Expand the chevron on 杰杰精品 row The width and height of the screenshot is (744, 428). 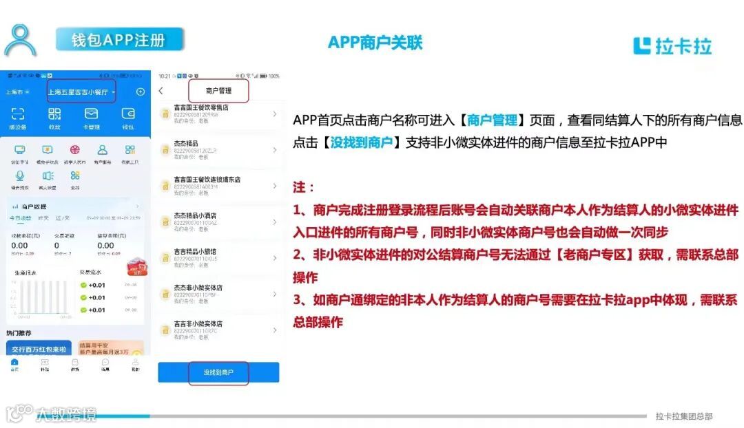pos(275,150)
